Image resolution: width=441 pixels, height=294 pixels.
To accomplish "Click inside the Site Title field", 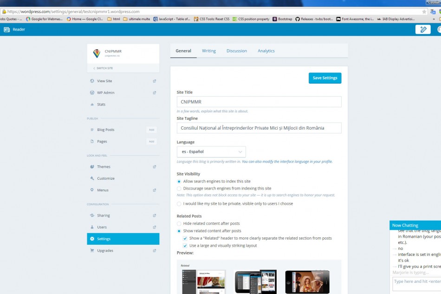I will click(x=259, y=102).
